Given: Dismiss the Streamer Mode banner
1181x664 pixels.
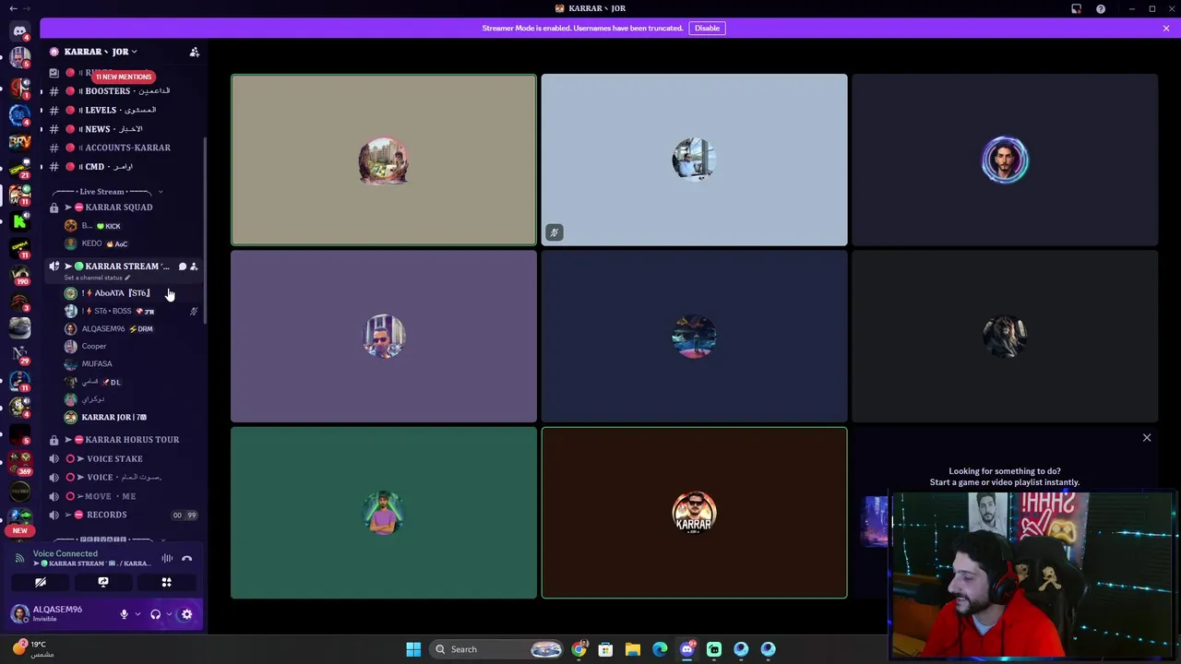Looking at the screenshot, I should click(x=1166, y=28).
